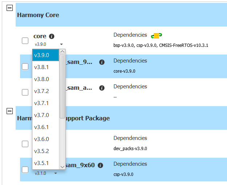Open the v3.1.0 version dropdown
227x185 pixels.
click(x=55, y=173)
